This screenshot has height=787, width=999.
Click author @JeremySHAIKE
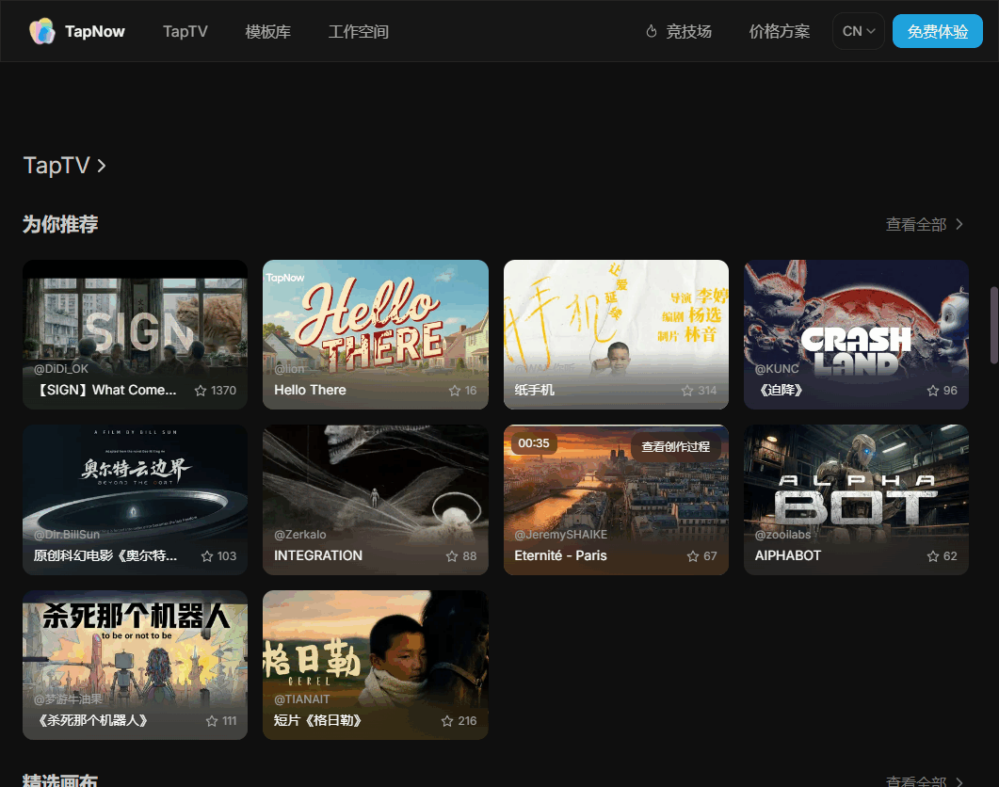(x=560, y=535)
